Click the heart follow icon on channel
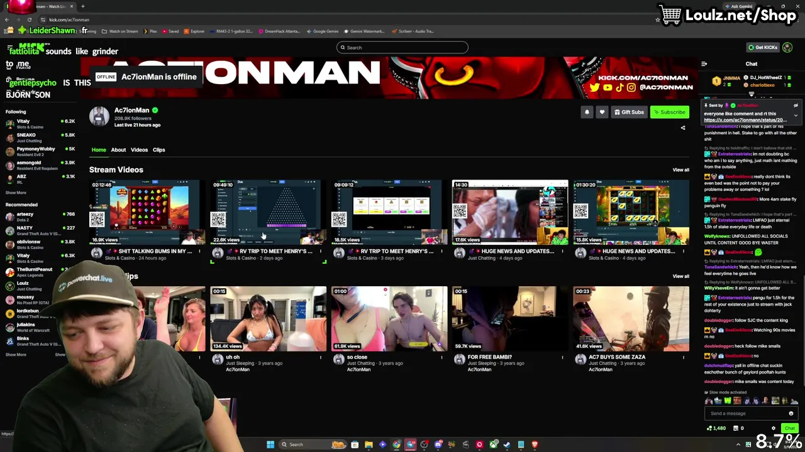 coord(602,112)
